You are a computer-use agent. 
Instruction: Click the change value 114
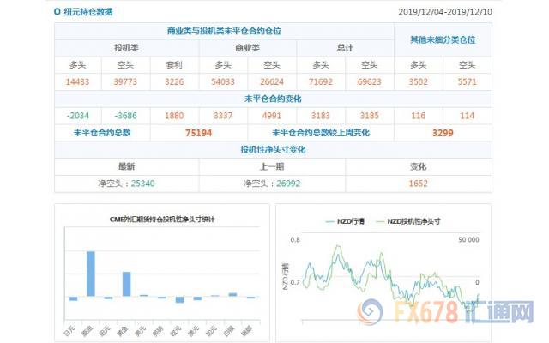click(467, 116)
